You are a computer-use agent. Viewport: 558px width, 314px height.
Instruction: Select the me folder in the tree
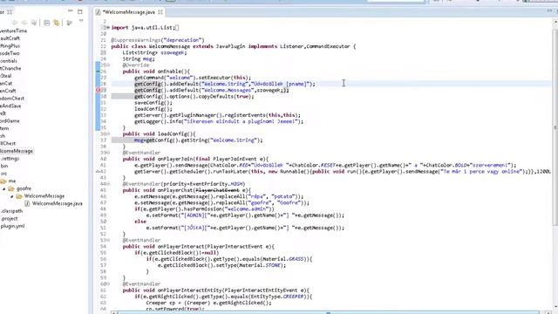[x=12, y=181]
